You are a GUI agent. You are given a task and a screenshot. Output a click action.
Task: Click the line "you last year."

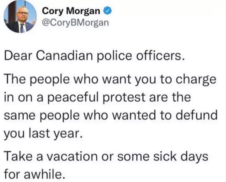pos(43,133)
